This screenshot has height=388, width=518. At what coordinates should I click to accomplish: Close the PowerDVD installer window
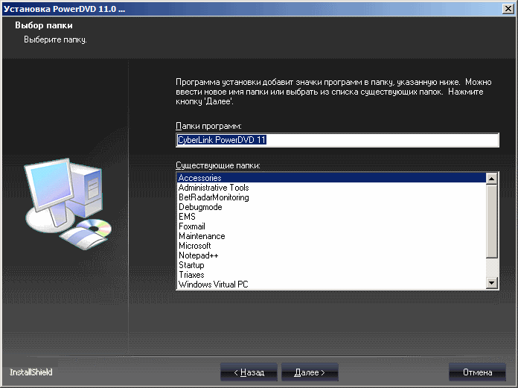pos(508,9)
